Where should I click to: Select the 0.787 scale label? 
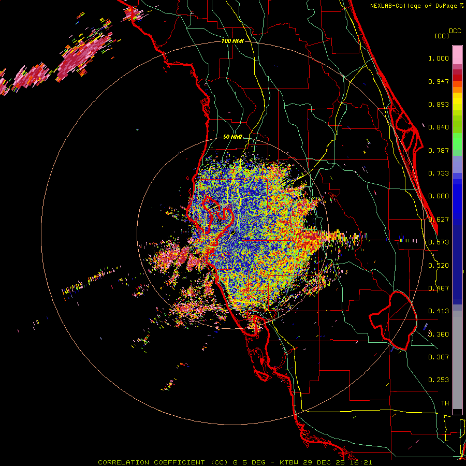(x=439, y=150)
